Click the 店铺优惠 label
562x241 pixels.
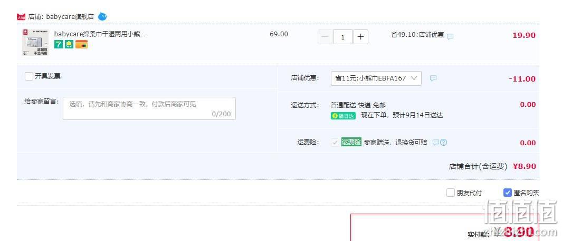304,78
